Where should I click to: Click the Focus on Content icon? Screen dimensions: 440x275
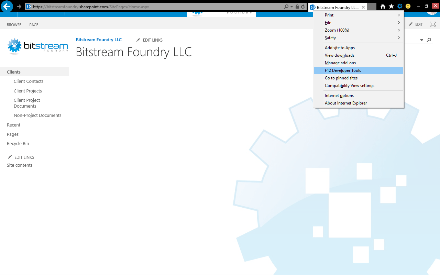432,24
